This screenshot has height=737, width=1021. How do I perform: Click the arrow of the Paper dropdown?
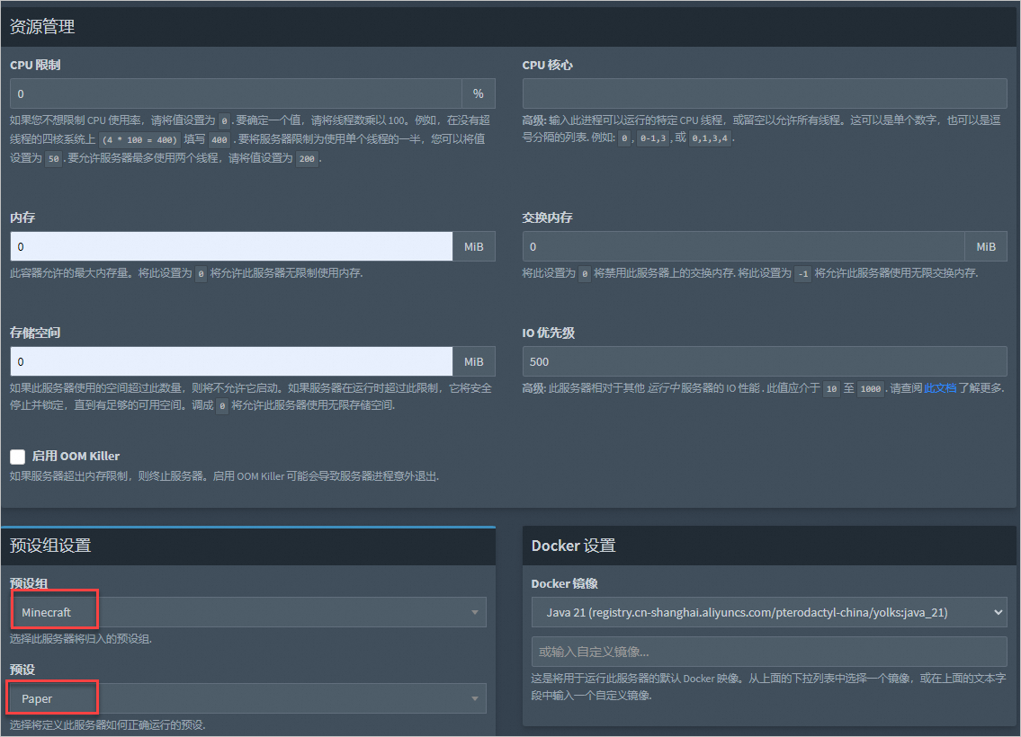click(x=475, y=698)
